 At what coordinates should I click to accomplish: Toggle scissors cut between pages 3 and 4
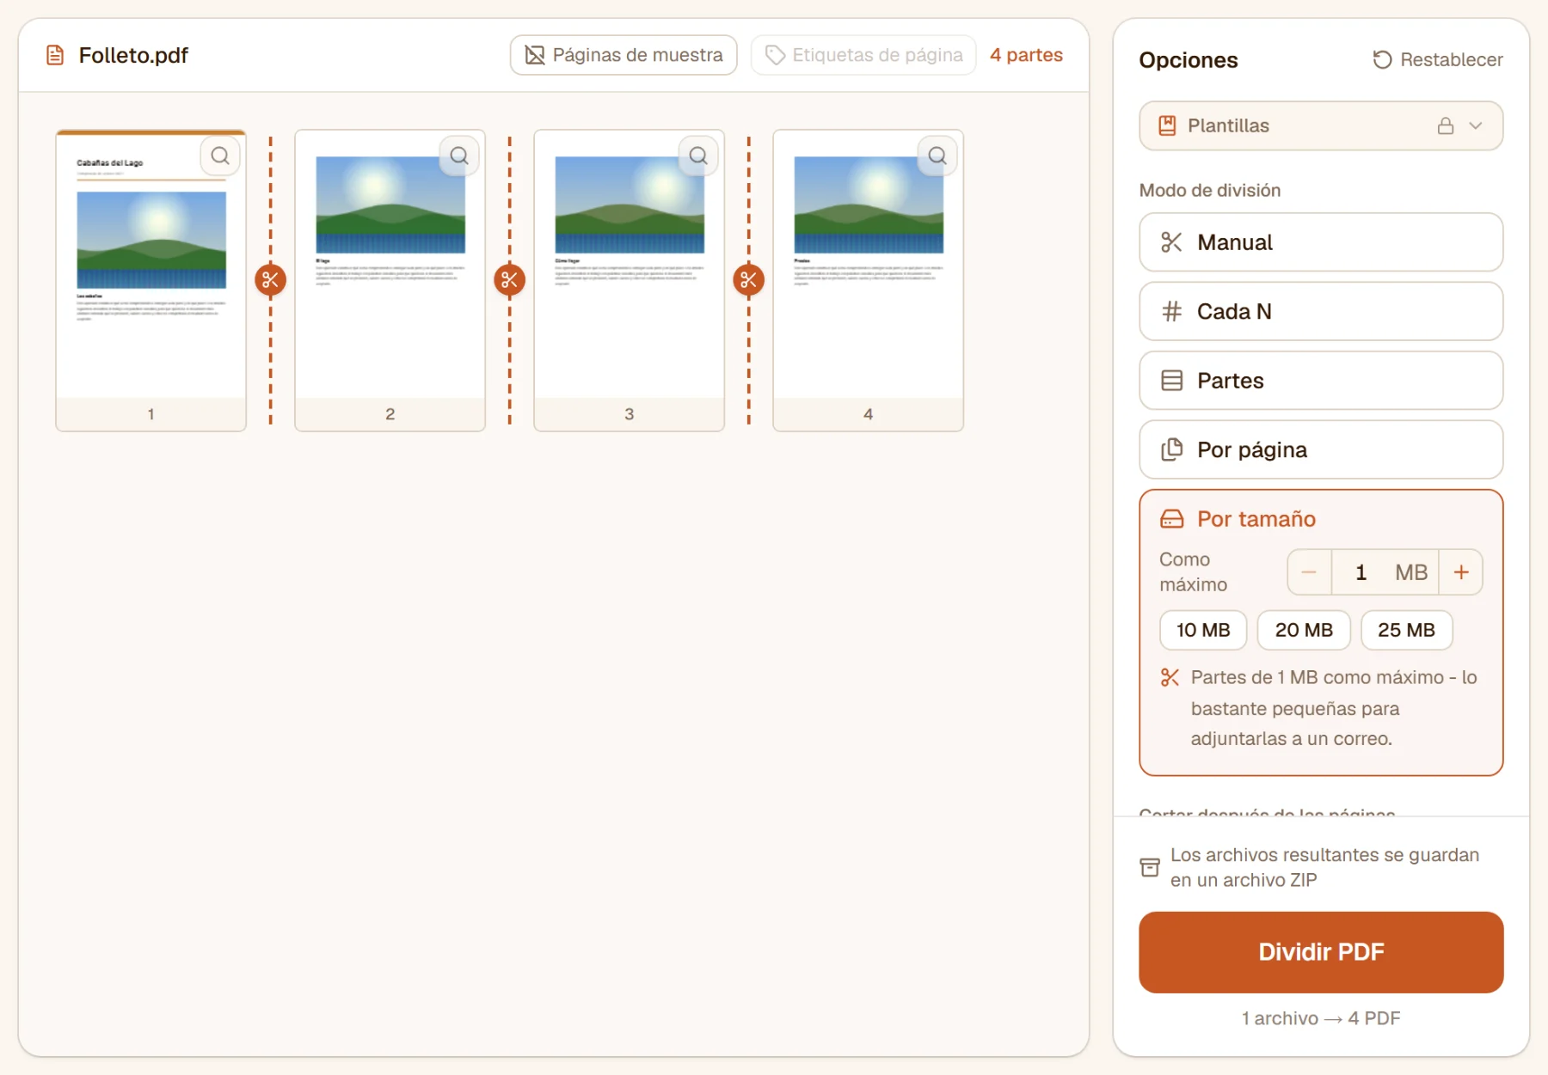(748, 279)
